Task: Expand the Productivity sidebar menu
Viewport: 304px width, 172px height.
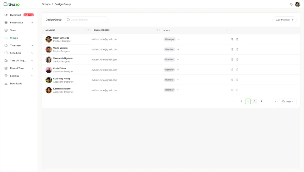Action: (x=32, y=23)
